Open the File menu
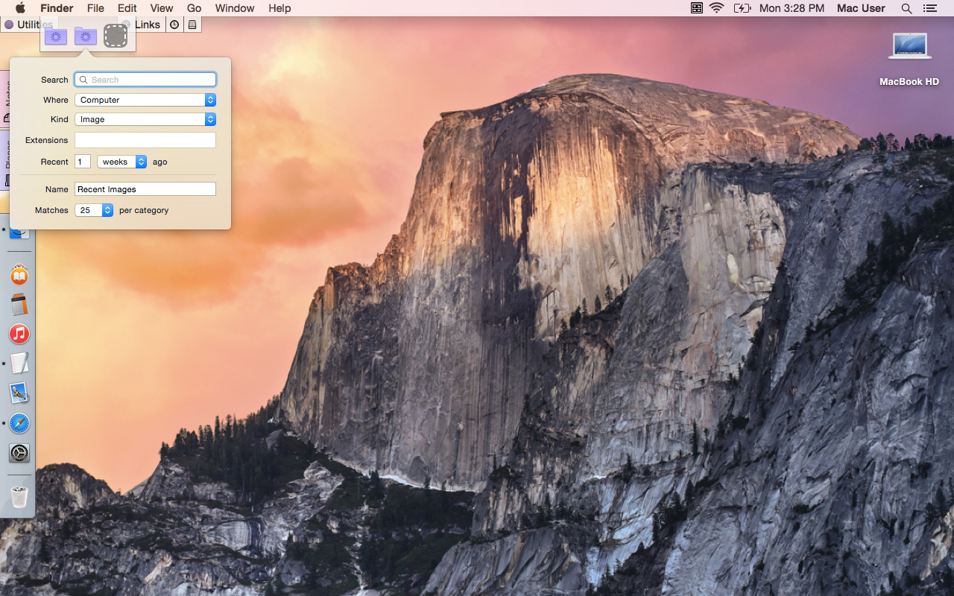The height and width of the screenshot is (596, 954). coord(95,8)
